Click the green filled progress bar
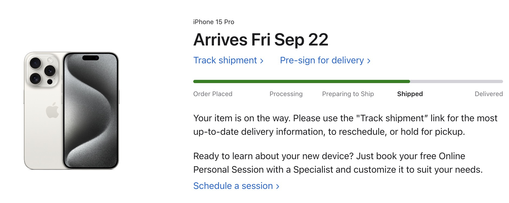Viewport: 509px width, 203px height. tap(301, 81)
